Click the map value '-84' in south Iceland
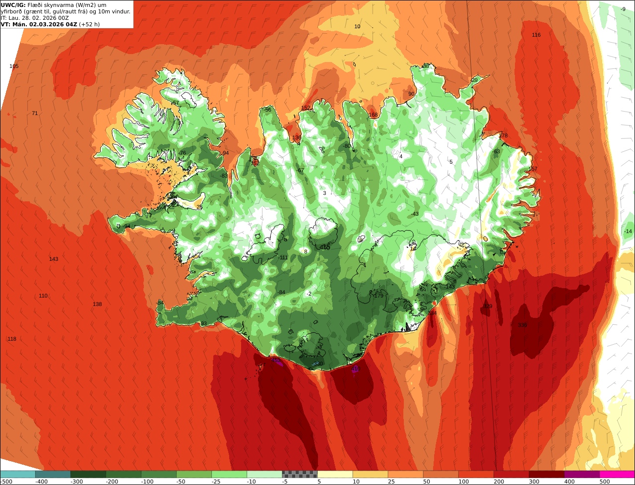Viewport: 635px width, 485px height. click(x=281, y=293)
